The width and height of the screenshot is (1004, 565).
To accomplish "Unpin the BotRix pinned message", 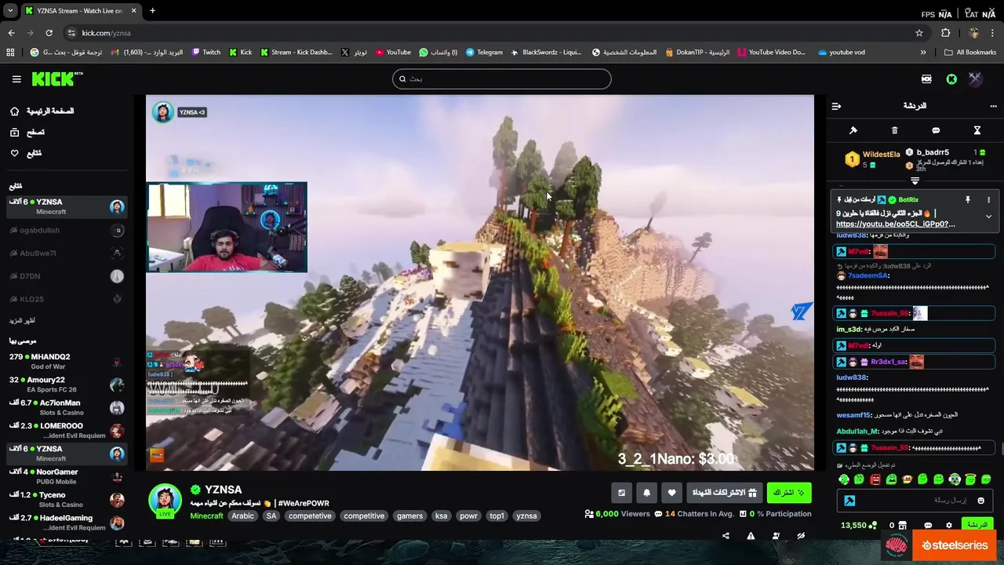I will (968, 200).
